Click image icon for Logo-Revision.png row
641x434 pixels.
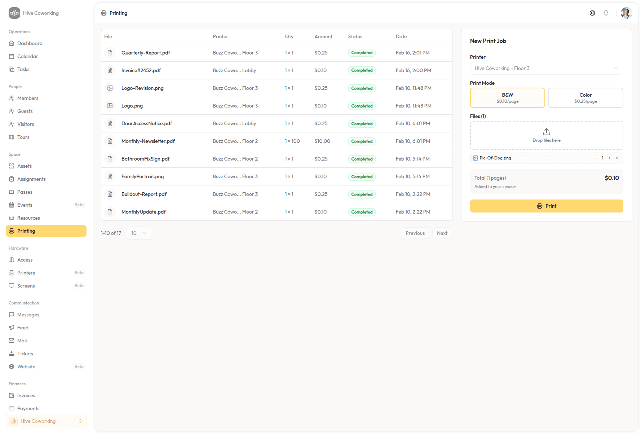110,88
